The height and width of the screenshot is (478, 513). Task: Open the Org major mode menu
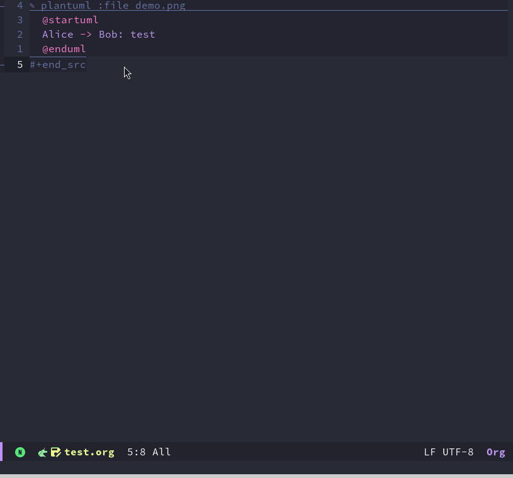[495, 452]
